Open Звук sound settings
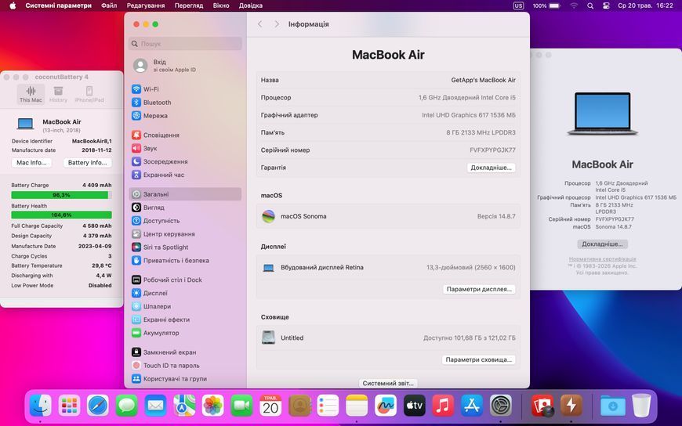682x426 pixels. tap(185, 148)
